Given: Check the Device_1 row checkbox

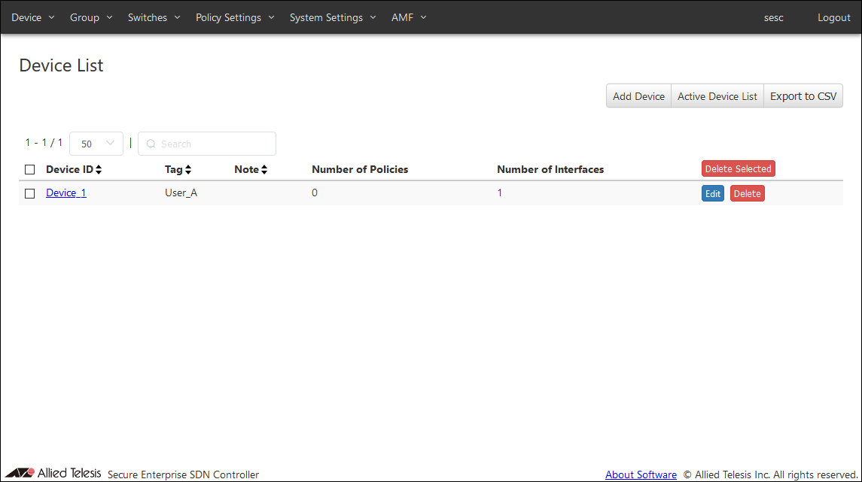Looking at the screenshot, I should coord(30,193).
